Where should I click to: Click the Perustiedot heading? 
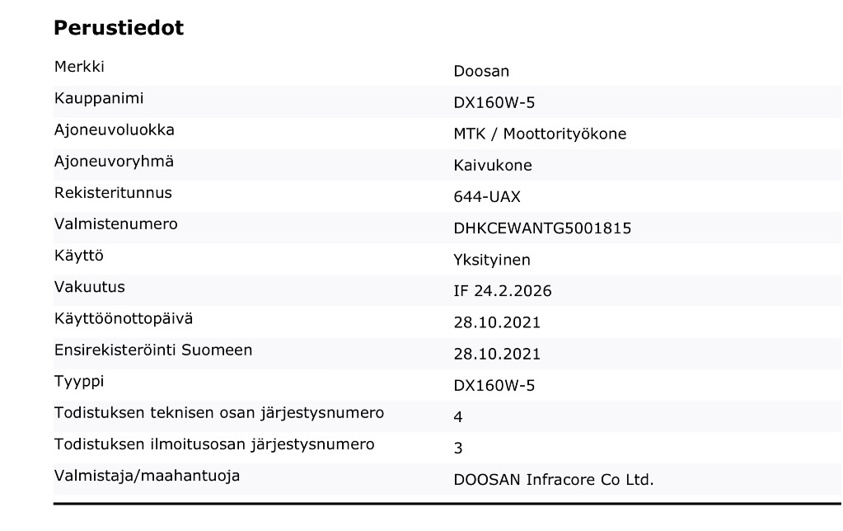[119, 28]
